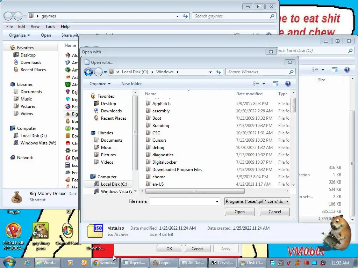The image size is (358, 268).
Task: Select the Boot folder
Action: point(157,118)
